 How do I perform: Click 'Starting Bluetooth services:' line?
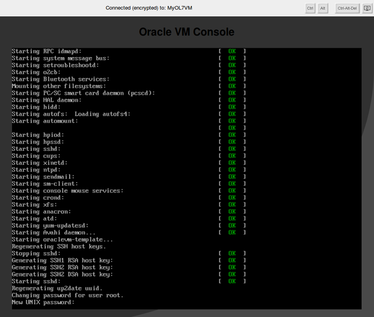pyautogui.click(x=61, y=79)
